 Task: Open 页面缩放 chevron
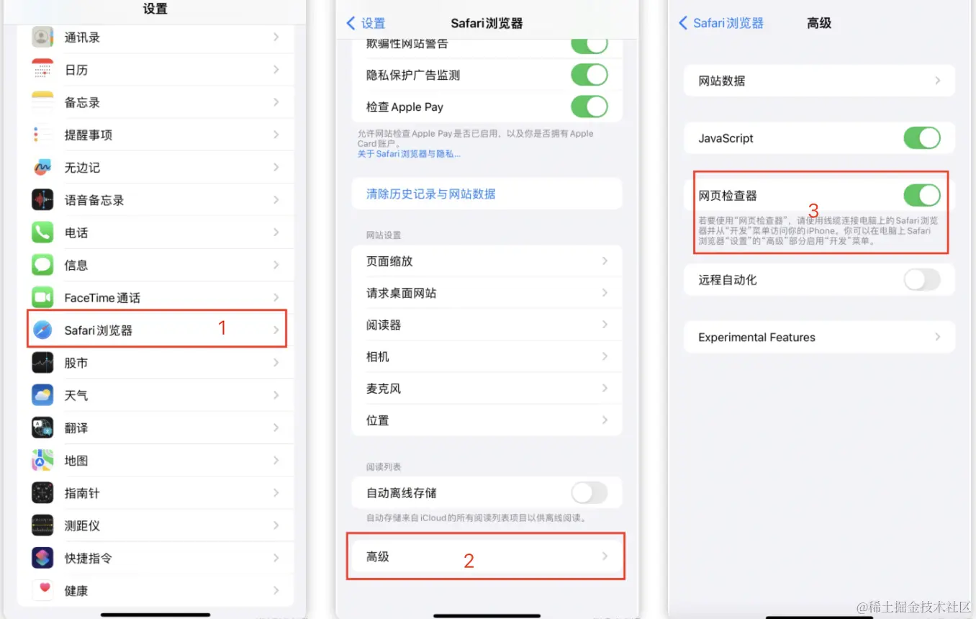coord(605,261)
